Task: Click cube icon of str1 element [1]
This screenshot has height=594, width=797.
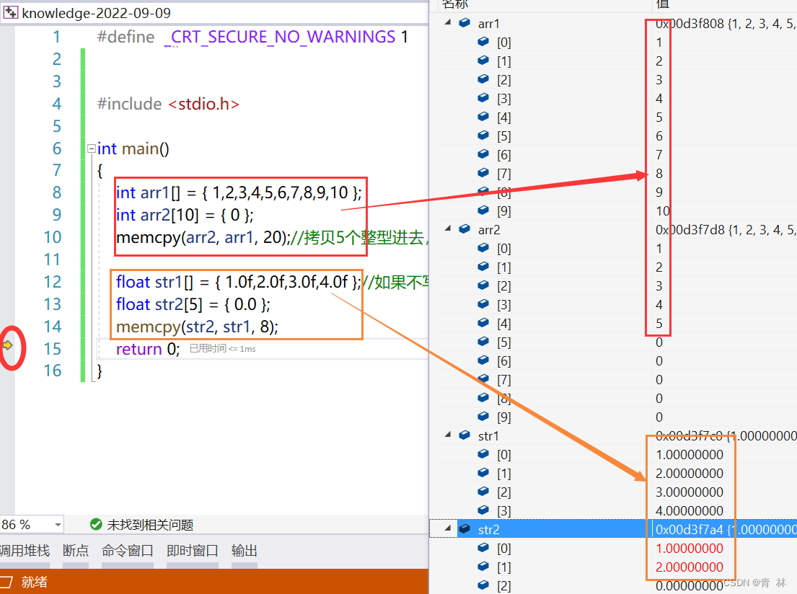Action: pyautogui.click(x=483, y=473)
